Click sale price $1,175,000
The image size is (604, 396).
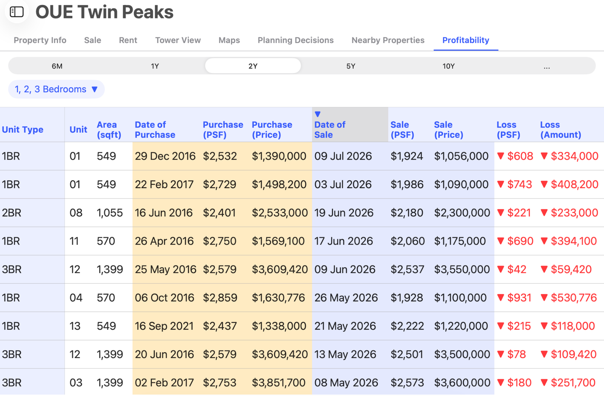tap(460, 241)
